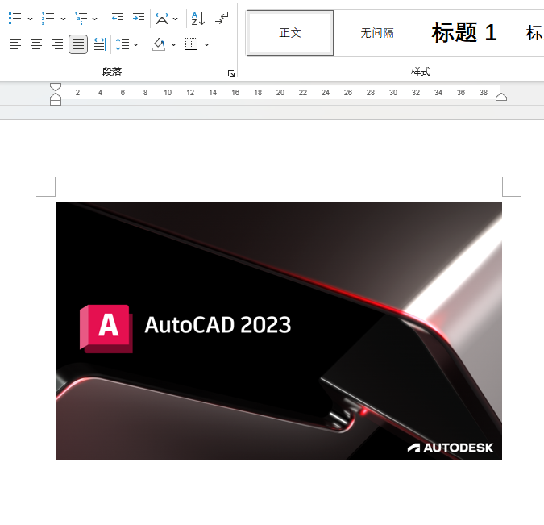Align text right
544x525 pixels.
click(57, 44)
